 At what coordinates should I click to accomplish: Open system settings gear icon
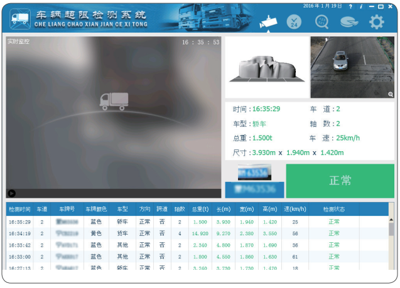pos(376,22)
